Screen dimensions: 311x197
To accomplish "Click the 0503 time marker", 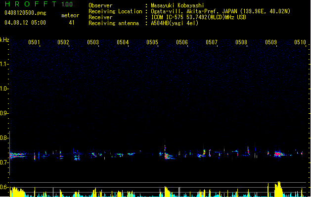I will (93, 42).
